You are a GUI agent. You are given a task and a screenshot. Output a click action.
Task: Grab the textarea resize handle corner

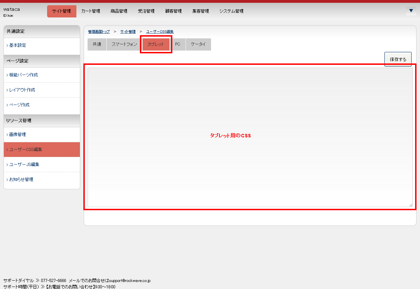[411, 205]
